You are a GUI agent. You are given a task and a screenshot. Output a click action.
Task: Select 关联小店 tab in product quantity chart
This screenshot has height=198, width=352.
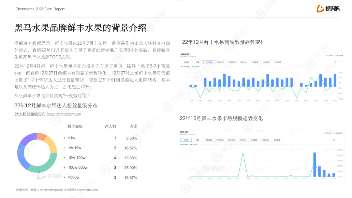pyautogui.click(x=243, y=62)
